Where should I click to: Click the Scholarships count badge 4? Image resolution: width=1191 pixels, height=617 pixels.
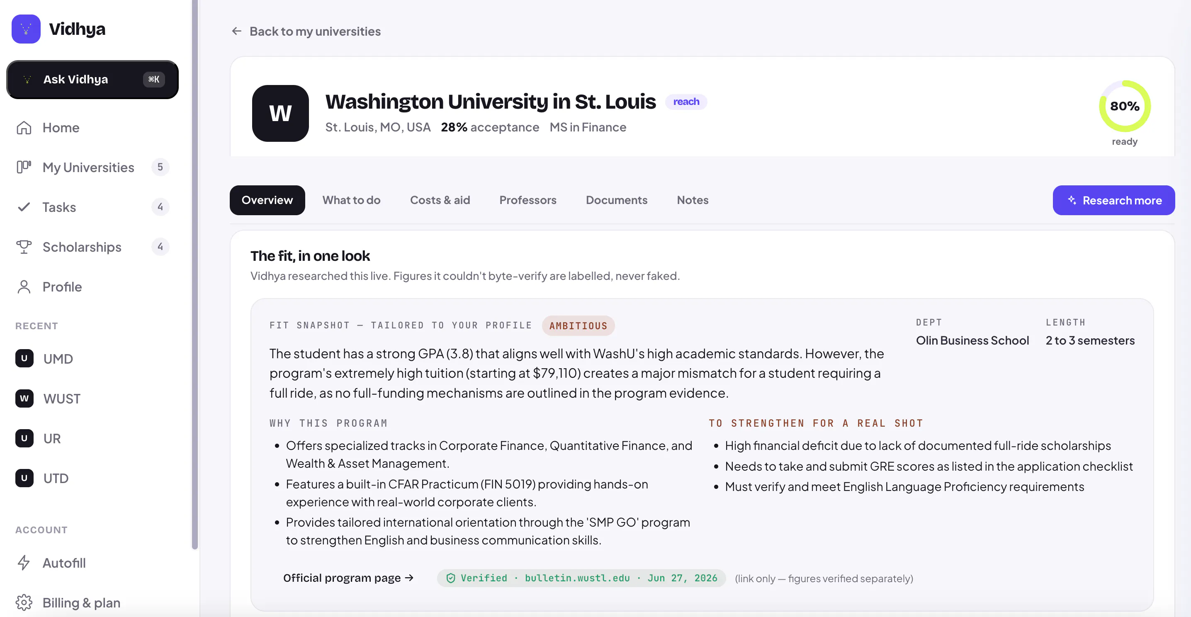(x=160, y=247)
